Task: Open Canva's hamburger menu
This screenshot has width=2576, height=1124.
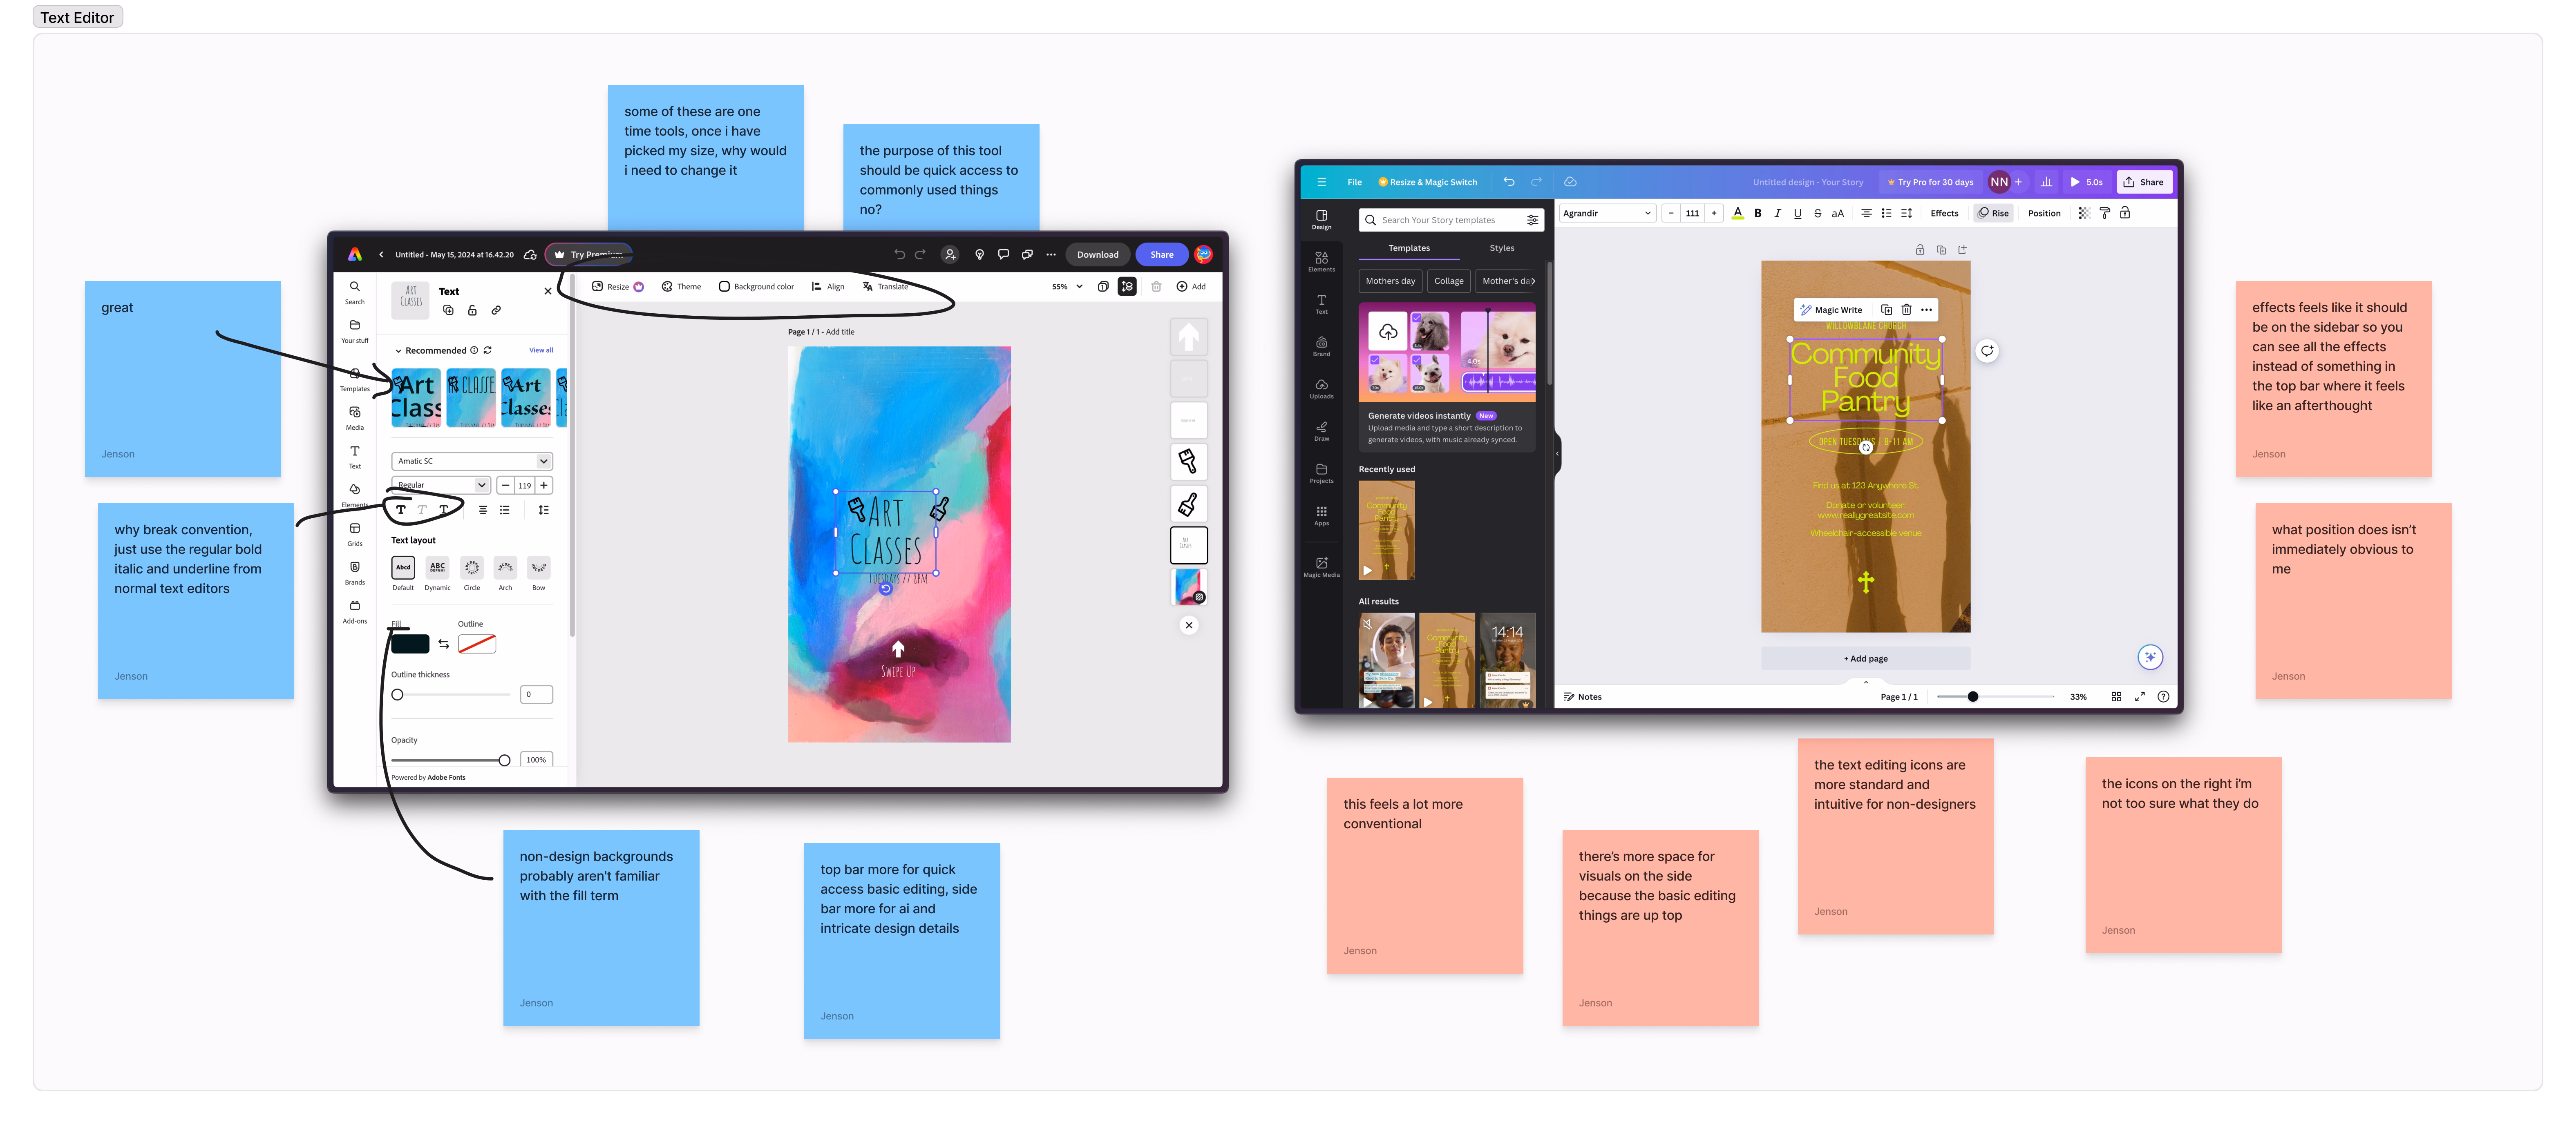Action: pyautogui.click(x=1321, y=182)
